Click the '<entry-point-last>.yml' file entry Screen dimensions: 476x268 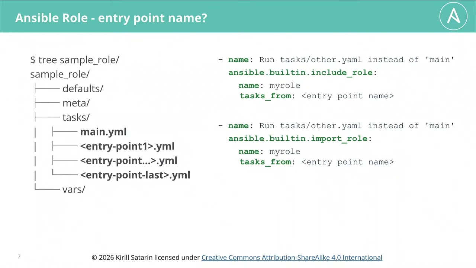tap(135, 175)
